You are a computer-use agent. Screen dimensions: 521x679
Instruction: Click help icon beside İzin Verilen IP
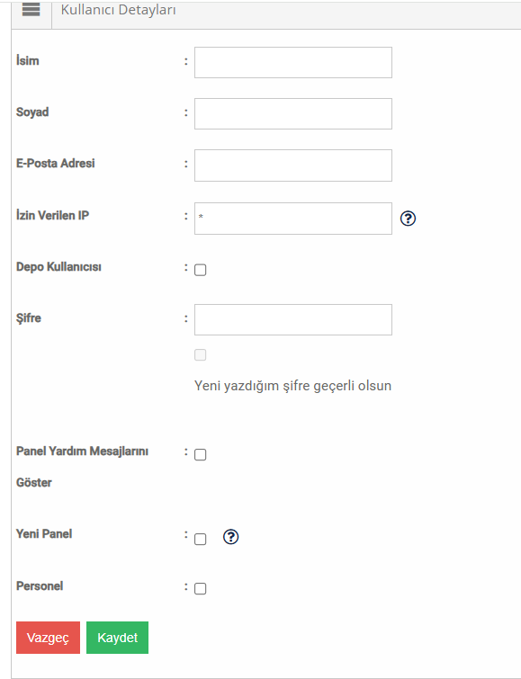coord(408,219)
